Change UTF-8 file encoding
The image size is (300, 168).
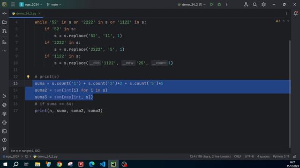[x=249, y=156]
